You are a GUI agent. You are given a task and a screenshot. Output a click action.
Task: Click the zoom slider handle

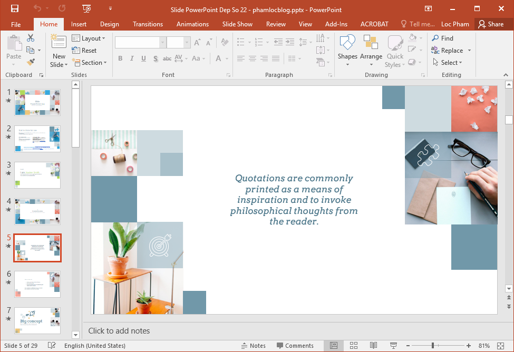tap(433, 346)
